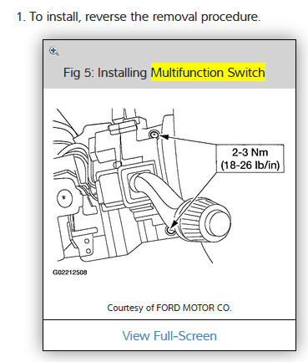The height and width of the screenshot is (362, 308).
Task: Click the '2-3 Nm' torque value
Action: (x=250, y=152)
